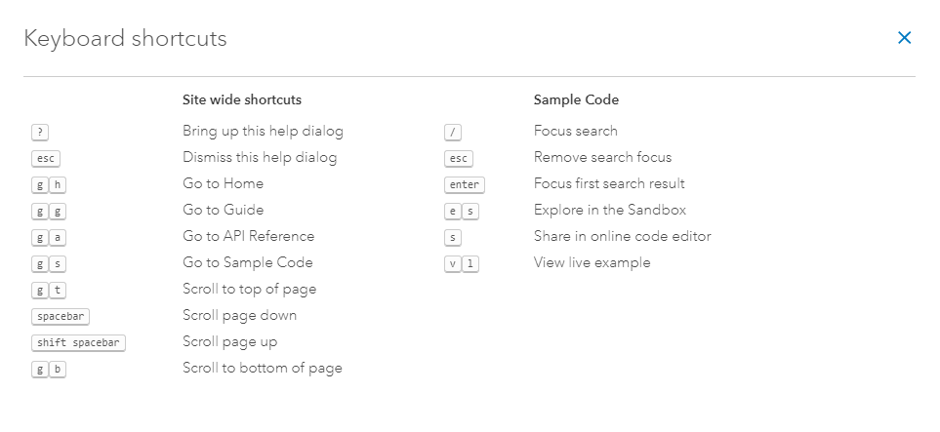Click 'View live example' description
940x432 pixels.
point(592,262)
